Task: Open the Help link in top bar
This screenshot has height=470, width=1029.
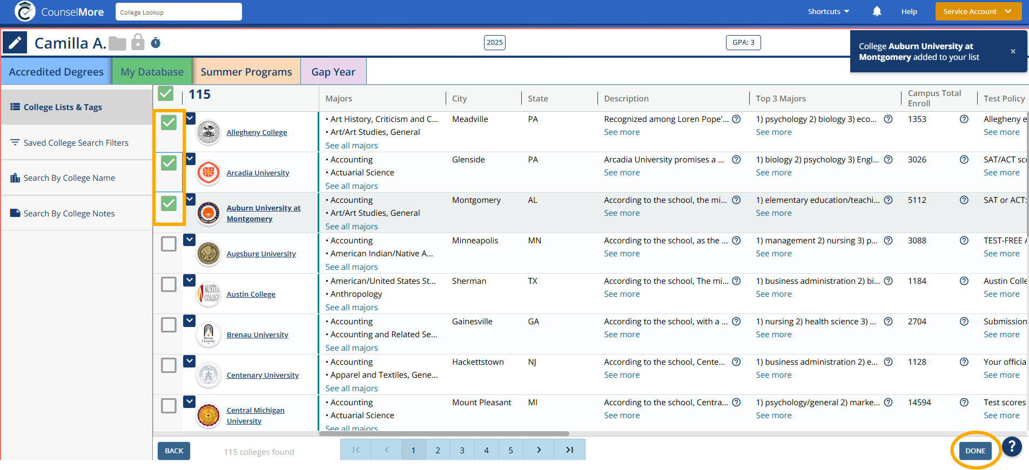Action: point(909,11)
